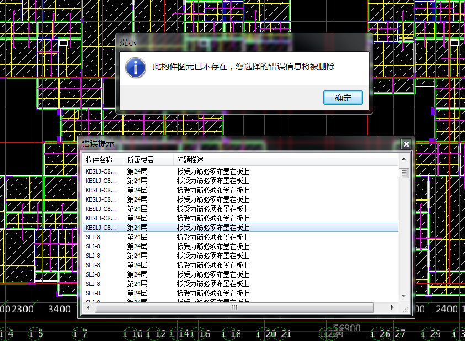
Task: Click the blue information icon in the 提示 dialog
Action: click(136, 68)
